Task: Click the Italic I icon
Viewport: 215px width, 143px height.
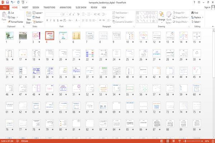Action: [x=51, y=20]
